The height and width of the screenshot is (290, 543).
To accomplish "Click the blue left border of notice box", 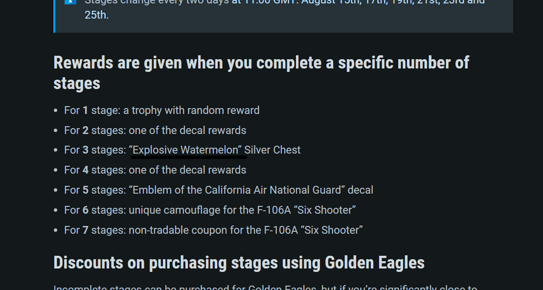I will (x=54, y=16).
